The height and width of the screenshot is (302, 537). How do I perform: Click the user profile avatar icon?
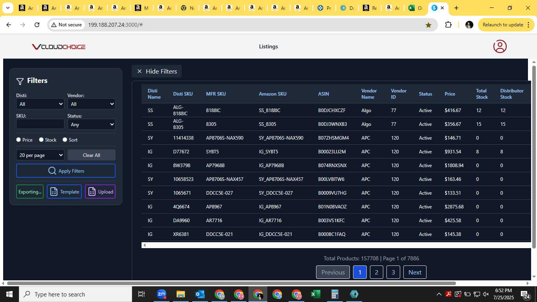[x=500, y=46]
